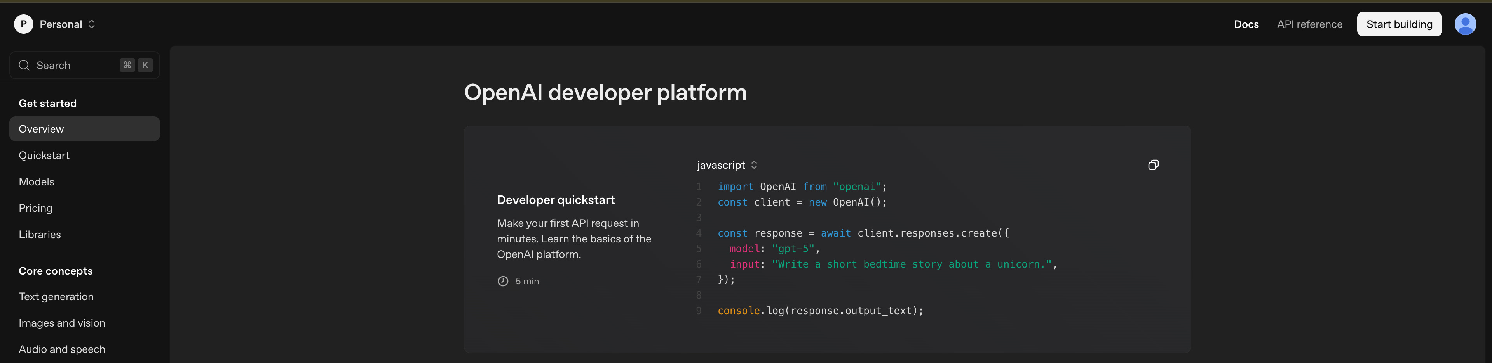
Task: Select Pricing in the sidebar
Action: tap(35, 207)
